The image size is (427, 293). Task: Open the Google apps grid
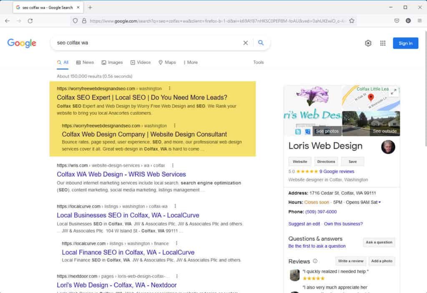tap(383, 43)
